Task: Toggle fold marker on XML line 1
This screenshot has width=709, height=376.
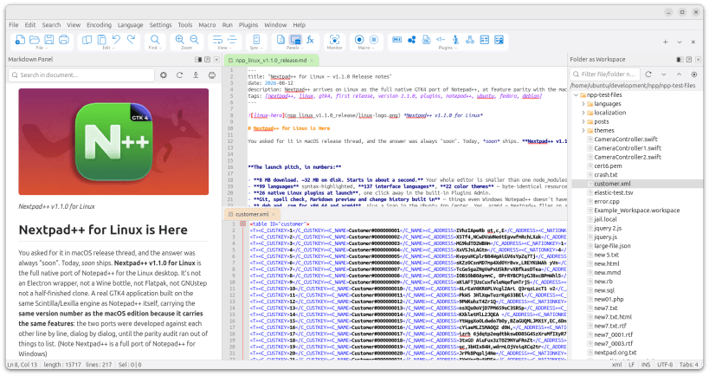Action: [x=242, y=224]
